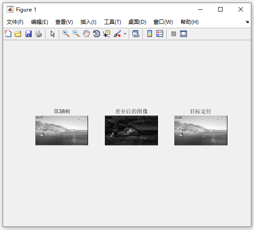This screenshot has height=230, width=254.
Task: Show plot tools and dock figure
Action: click(x=184, y=34)
